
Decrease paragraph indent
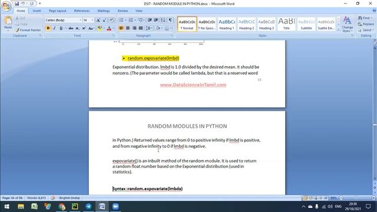(150, 20)
